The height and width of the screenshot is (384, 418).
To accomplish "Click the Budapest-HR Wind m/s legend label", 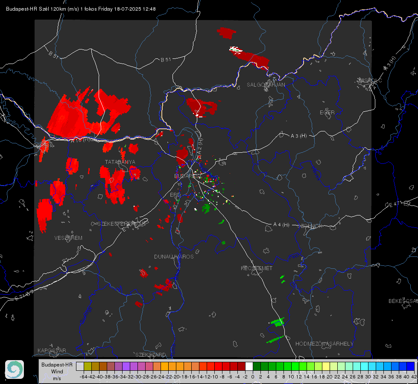I will pyautogui.click(x=57, y=371).
